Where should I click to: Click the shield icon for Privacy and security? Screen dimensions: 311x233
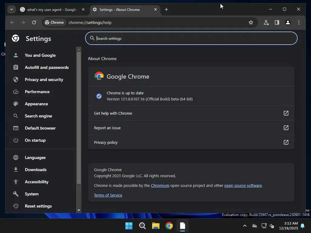click(16, 79)
